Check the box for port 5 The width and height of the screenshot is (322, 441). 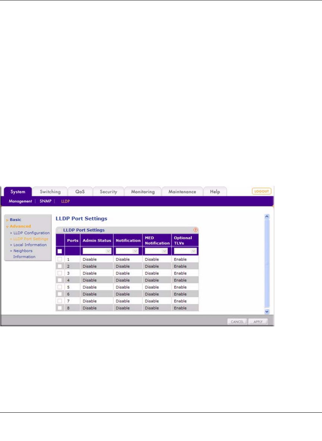60,287
